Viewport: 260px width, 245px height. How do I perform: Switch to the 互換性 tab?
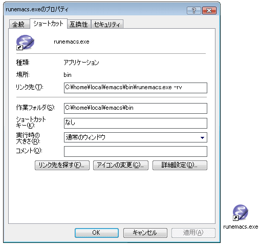79,24
